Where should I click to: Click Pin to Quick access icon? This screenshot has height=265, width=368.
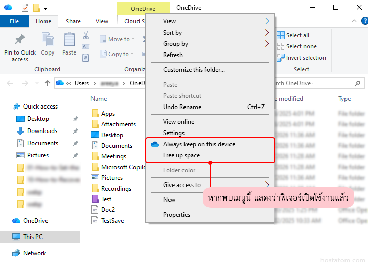click(x=20, y=39)
